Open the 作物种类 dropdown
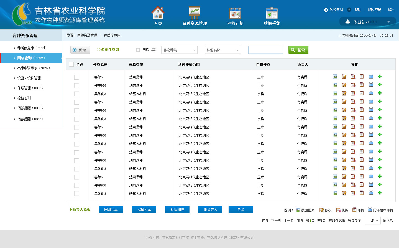399x248 pixels. [179, 50]
